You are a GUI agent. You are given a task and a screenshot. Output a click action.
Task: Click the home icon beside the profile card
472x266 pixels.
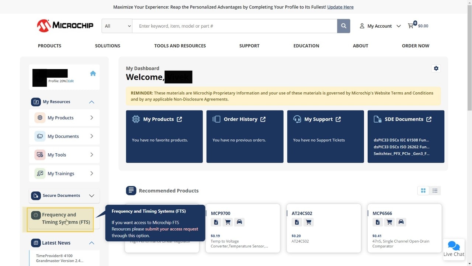pos(93,73)
